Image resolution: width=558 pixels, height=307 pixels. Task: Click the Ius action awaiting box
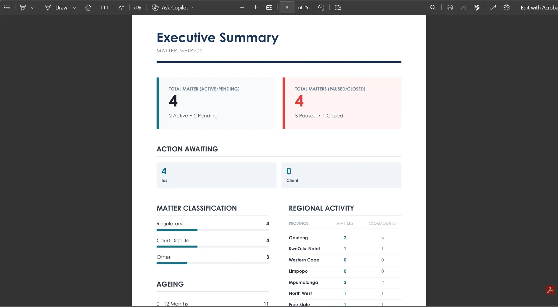pyautogui.click(x=216, y=175)
